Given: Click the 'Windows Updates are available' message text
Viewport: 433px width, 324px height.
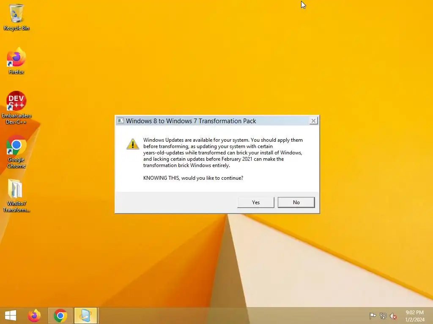Looking at the screenshot, I should (x=223, y=153).
